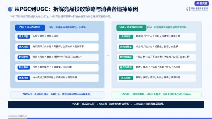Click the dark navy conclusion banner
The width and height of the screenshot is (212, 119).
pyautogui.click(x=106, y=104)
